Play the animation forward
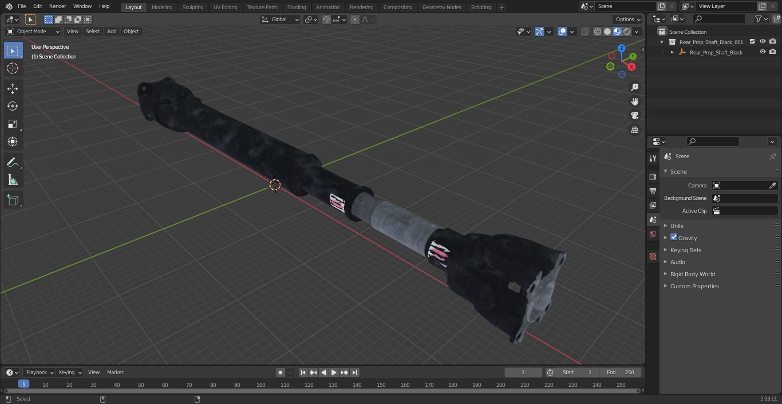 pyautogui.click(x=334, y=372)
